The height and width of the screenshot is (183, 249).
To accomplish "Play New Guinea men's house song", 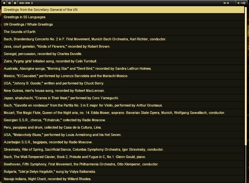I will point(123,91).
